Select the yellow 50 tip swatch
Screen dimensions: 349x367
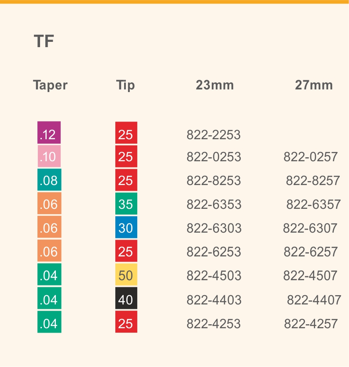(126, 275)
